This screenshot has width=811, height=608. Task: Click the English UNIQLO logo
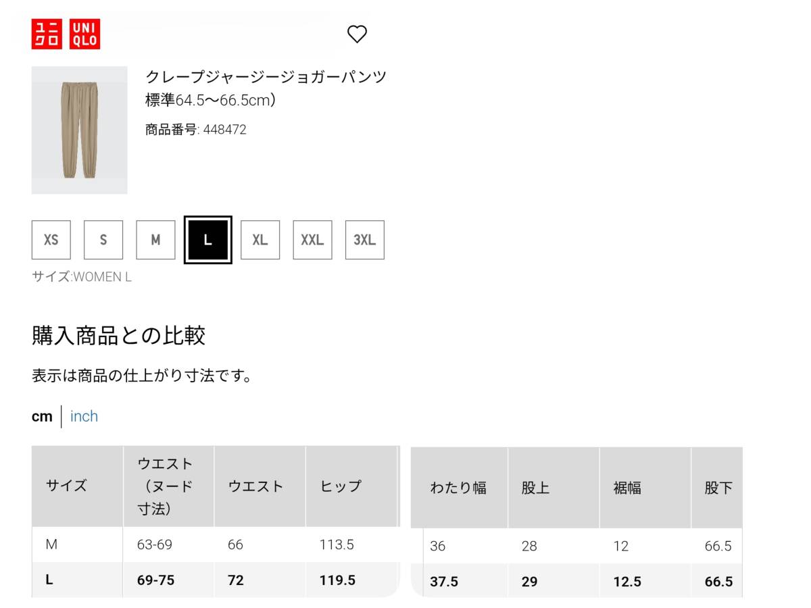click(x=84, y=34)
